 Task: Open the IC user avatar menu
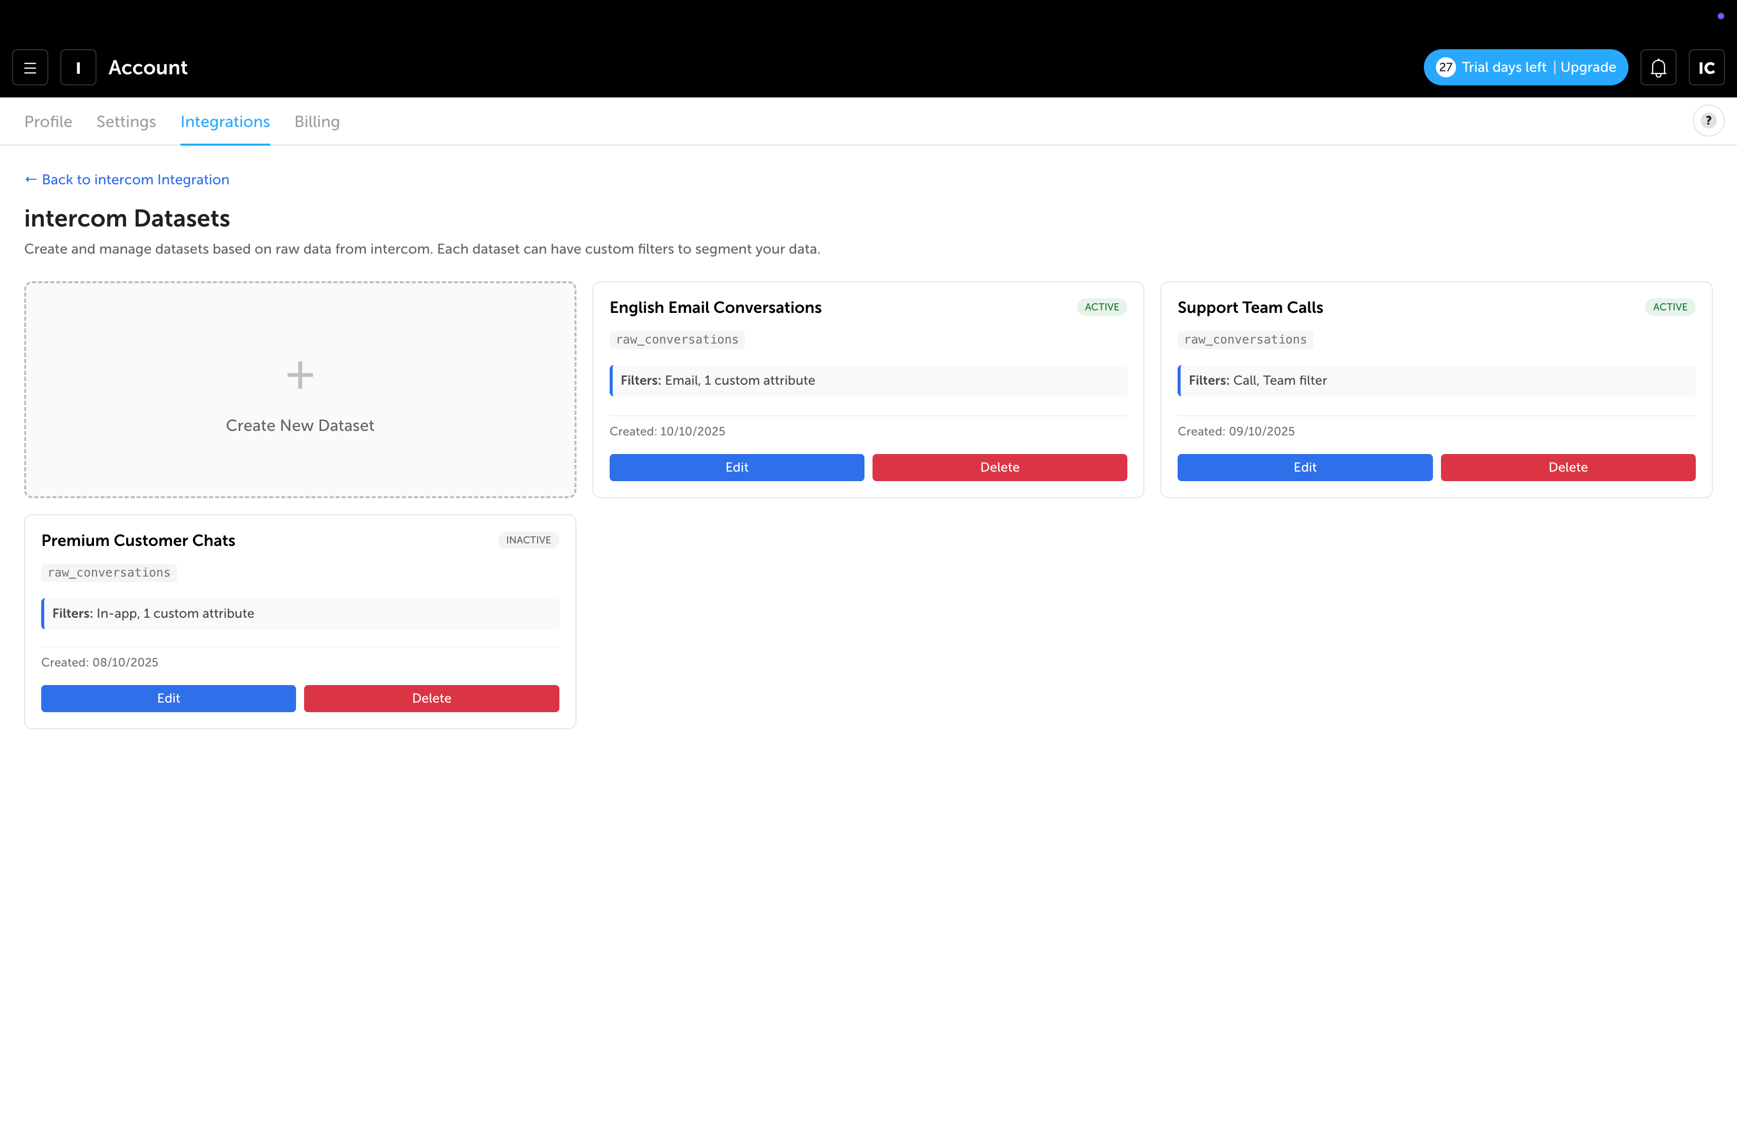click(x=1706, y=67)
